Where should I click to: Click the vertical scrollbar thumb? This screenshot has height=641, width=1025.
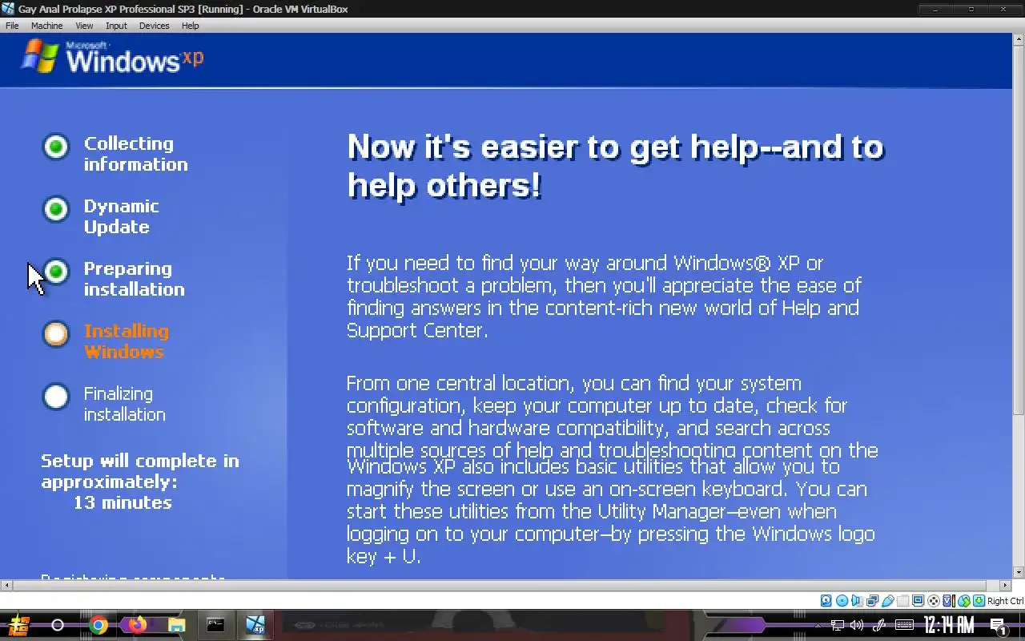tap(1019, 230)
